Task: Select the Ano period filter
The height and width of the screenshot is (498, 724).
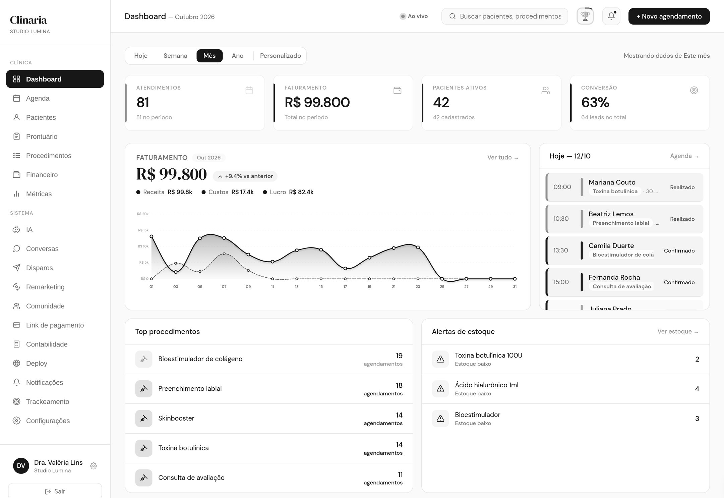Action: pyautogui.click(x=237, y=56)
